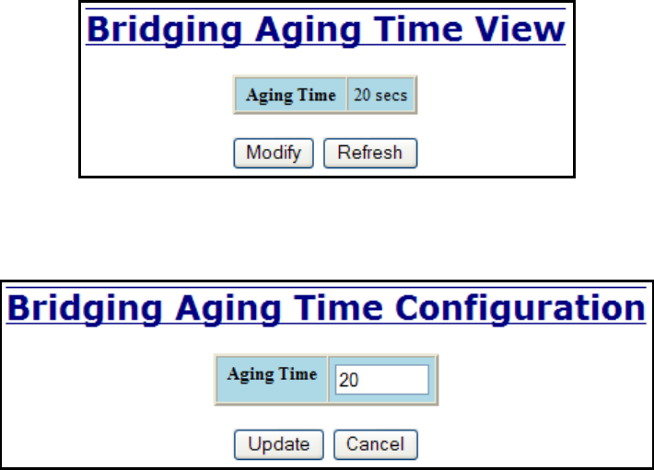Click Update to save aging time

click(278, 444)
